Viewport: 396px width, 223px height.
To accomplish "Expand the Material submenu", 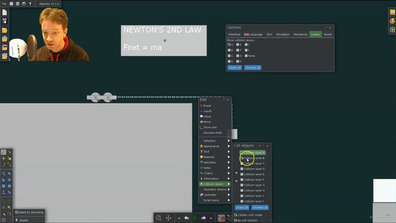I will (x=215, y=157).
